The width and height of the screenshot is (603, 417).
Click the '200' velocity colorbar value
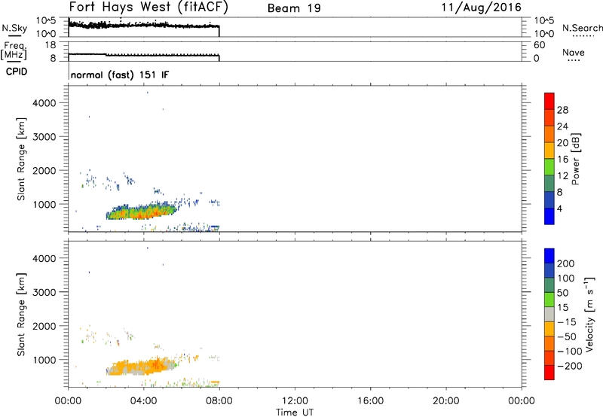click(566, 263)
